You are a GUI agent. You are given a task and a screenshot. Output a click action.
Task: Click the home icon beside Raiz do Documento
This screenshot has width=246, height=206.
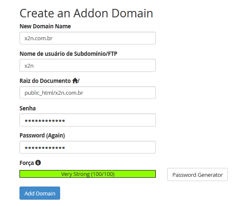pos(75,81)
